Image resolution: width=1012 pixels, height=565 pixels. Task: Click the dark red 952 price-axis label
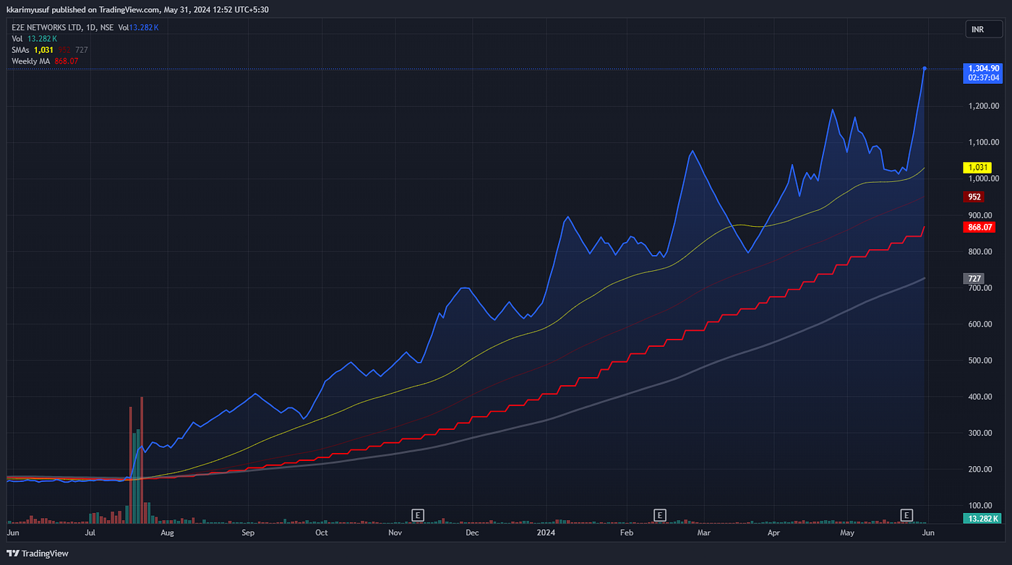(974, 197)
